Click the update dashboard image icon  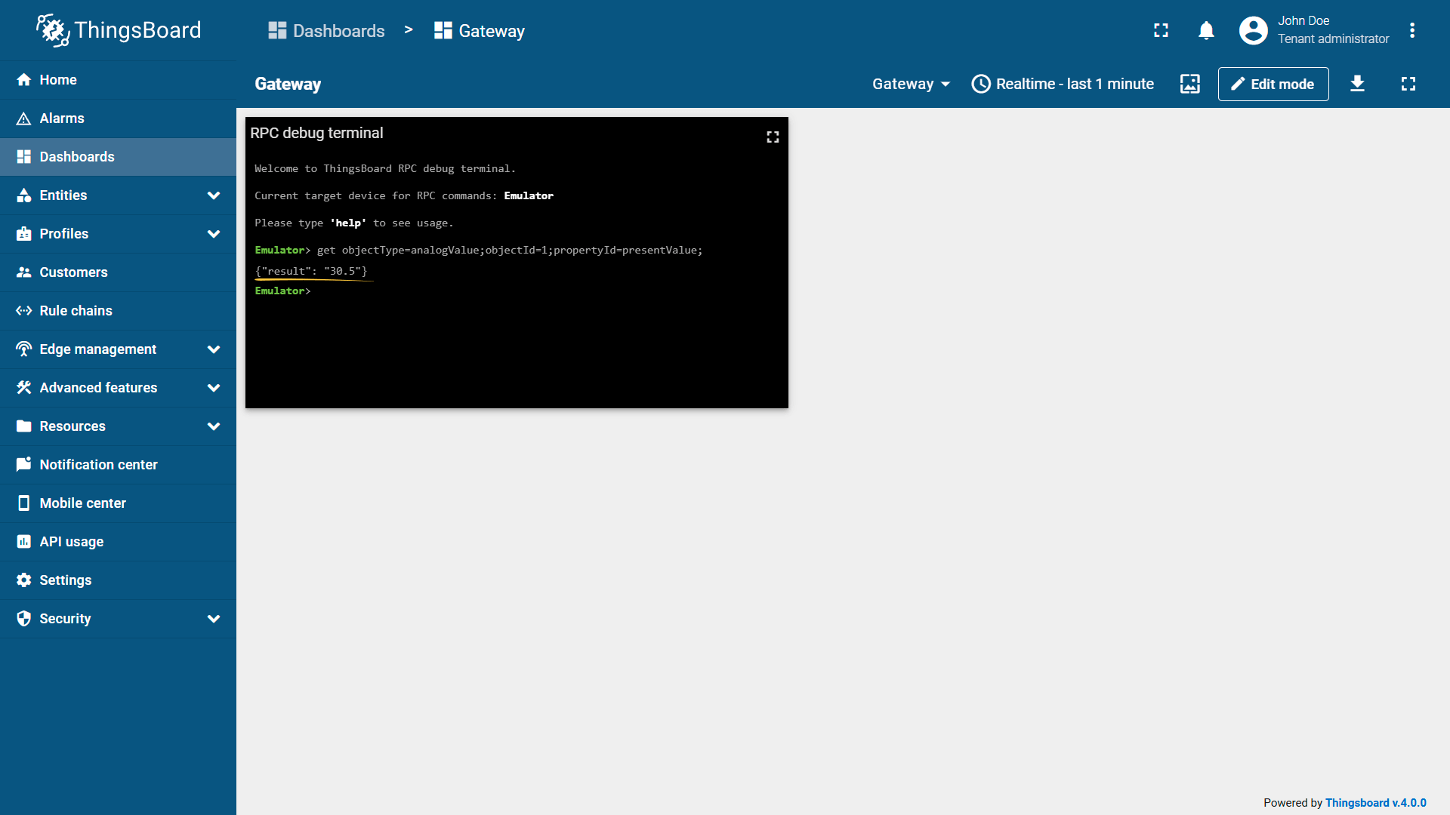1189,84
